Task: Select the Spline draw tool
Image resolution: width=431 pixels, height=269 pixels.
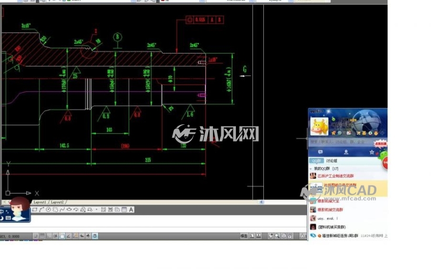Action: [62, 210]
